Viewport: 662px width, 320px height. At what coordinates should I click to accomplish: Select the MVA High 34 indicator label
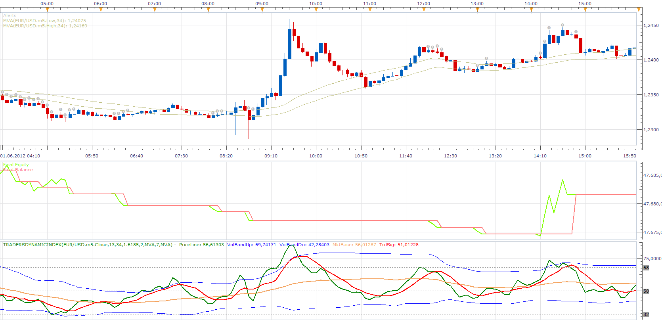coord(45,26)
